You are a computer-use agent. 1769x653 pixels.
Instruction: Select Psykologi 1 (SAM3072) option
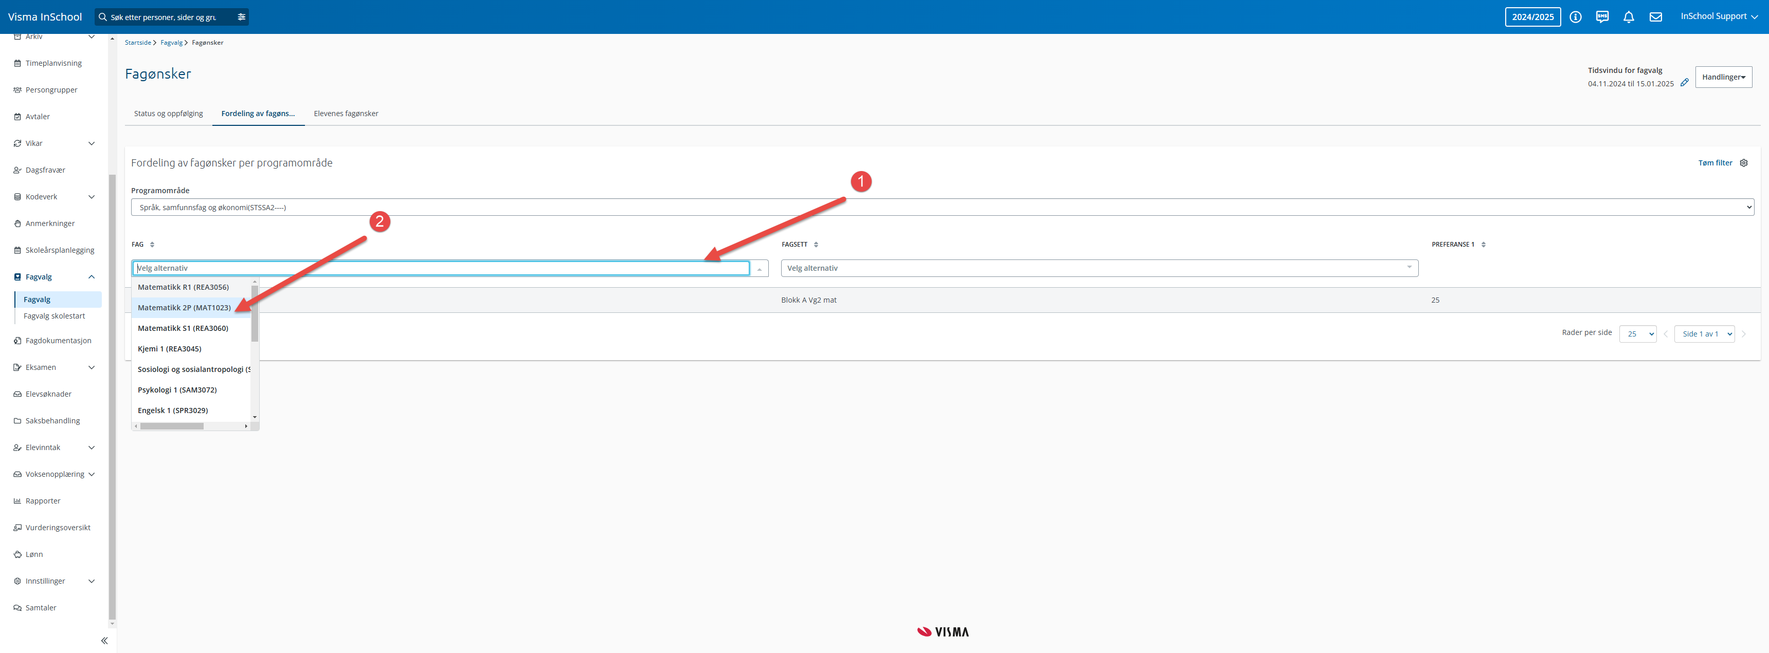click(191, 390)
